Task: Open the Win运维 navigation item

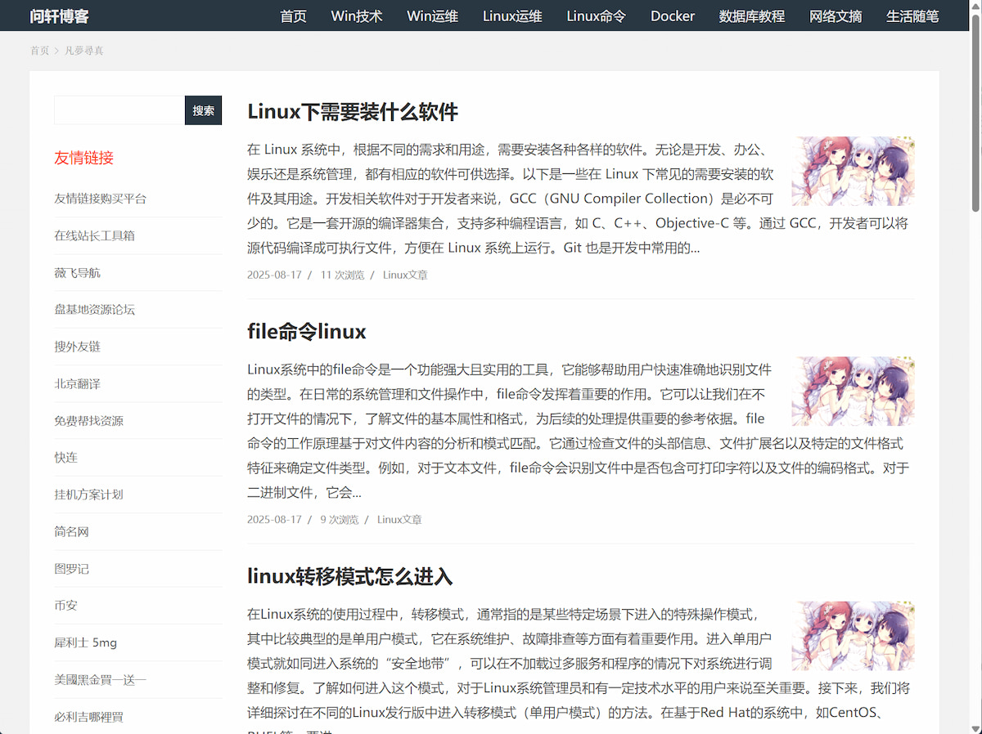Action: 432,16
